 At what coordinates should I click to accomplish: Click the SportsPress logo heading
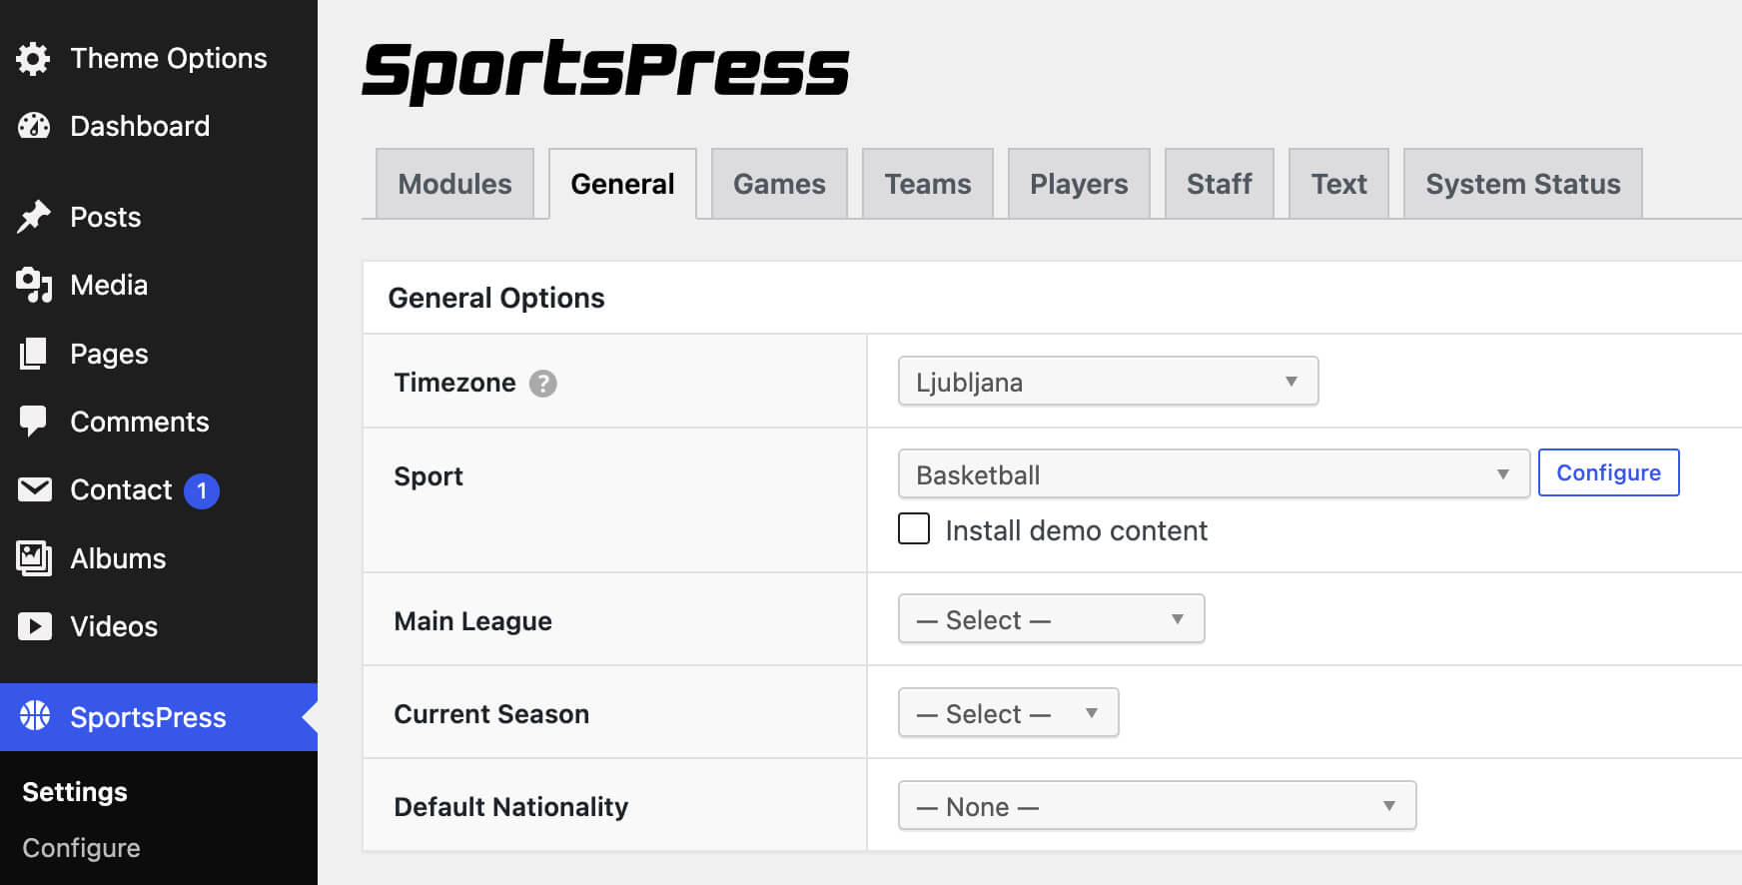pyautogui.click(x=605, y=71)
